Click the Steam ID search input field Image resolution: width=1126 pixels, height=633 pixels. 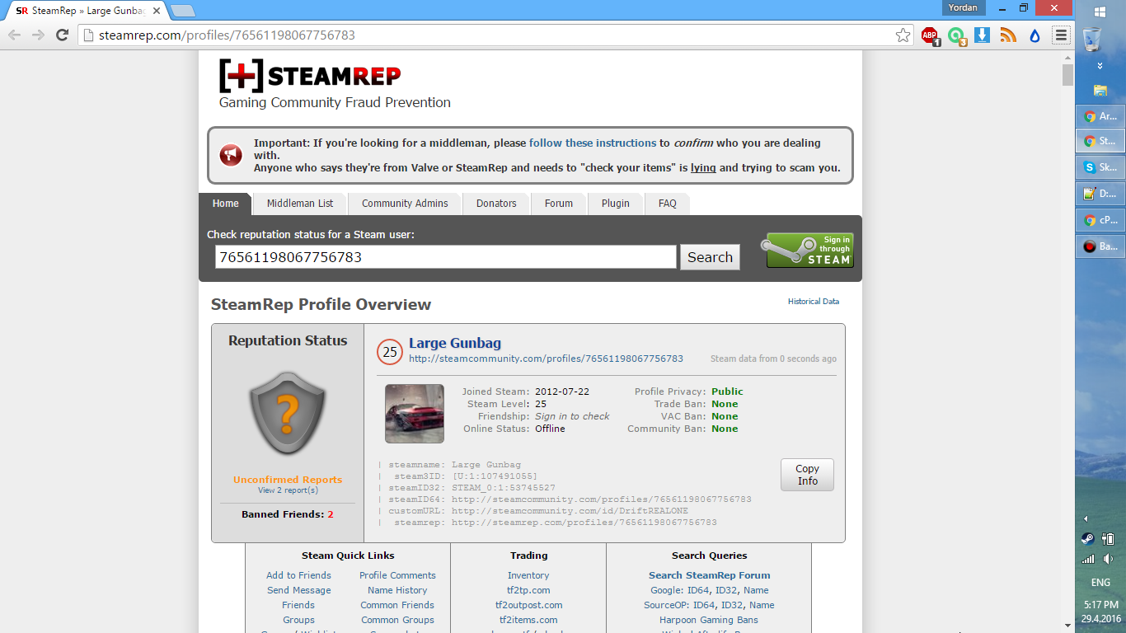coord(445,257)
